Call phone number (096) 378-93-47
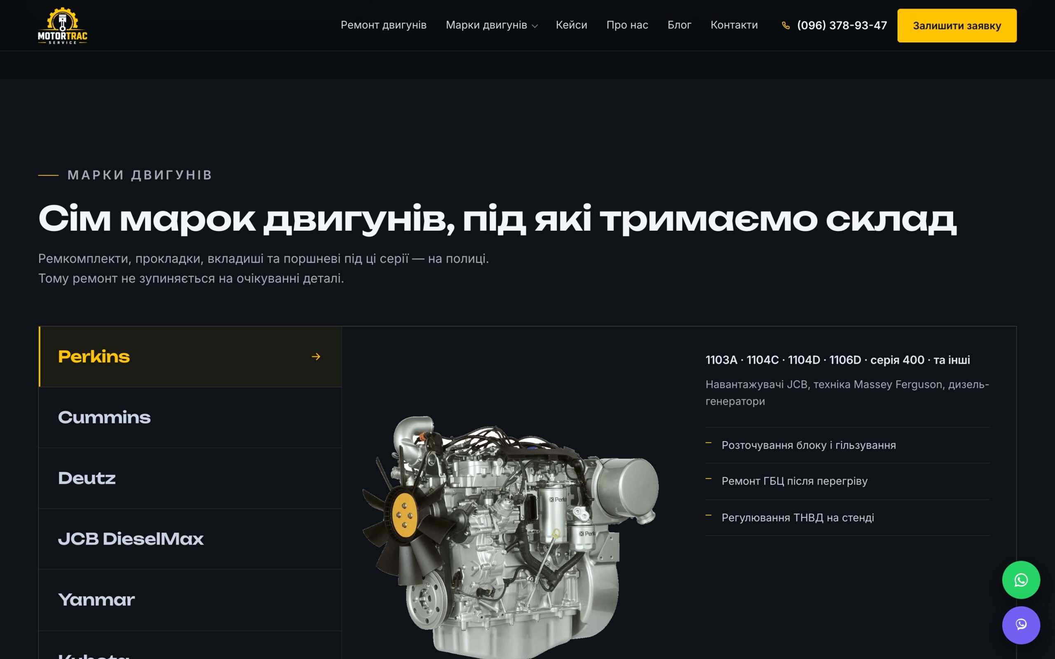 tap(842, 25)
